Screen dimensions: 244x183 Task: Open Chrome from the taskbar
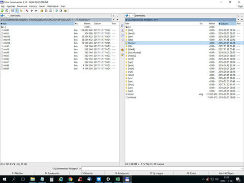pos(71,179)
